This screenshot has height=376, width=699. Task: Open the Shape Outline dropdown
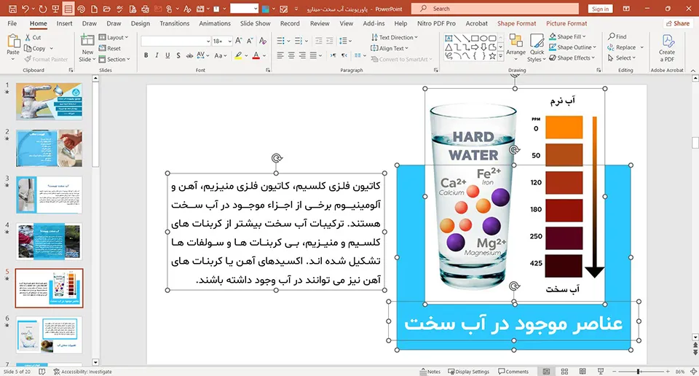573,47
